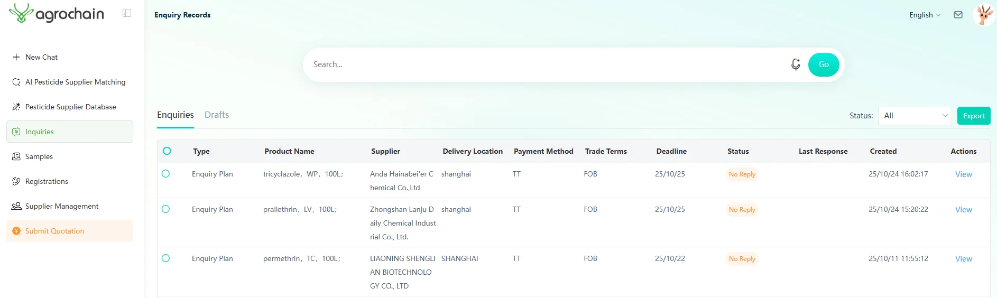Switch to the Drafts tab
This screenshot has height=298, width=997.
coord(217,115)
